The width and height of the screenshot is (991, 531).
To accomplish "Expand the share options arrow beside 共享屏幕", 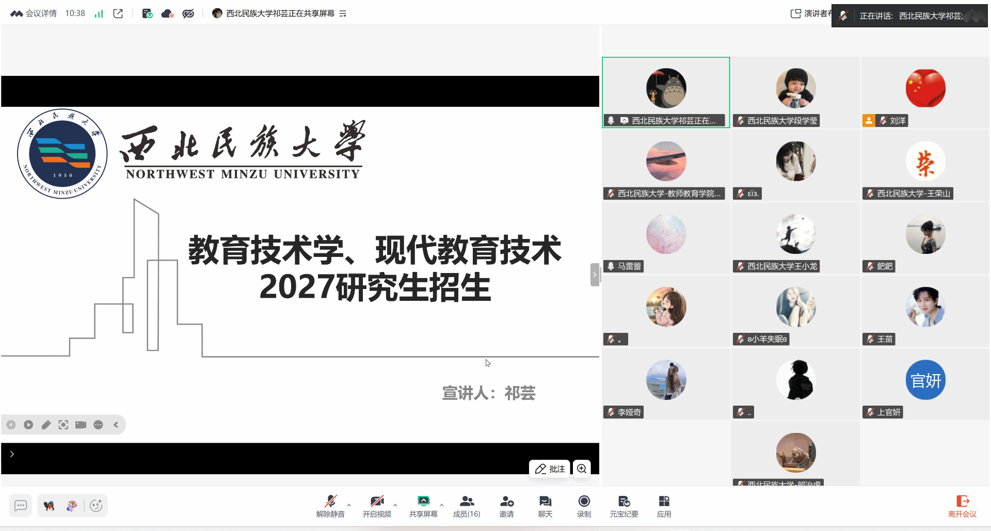I will (x=442, y=505).
